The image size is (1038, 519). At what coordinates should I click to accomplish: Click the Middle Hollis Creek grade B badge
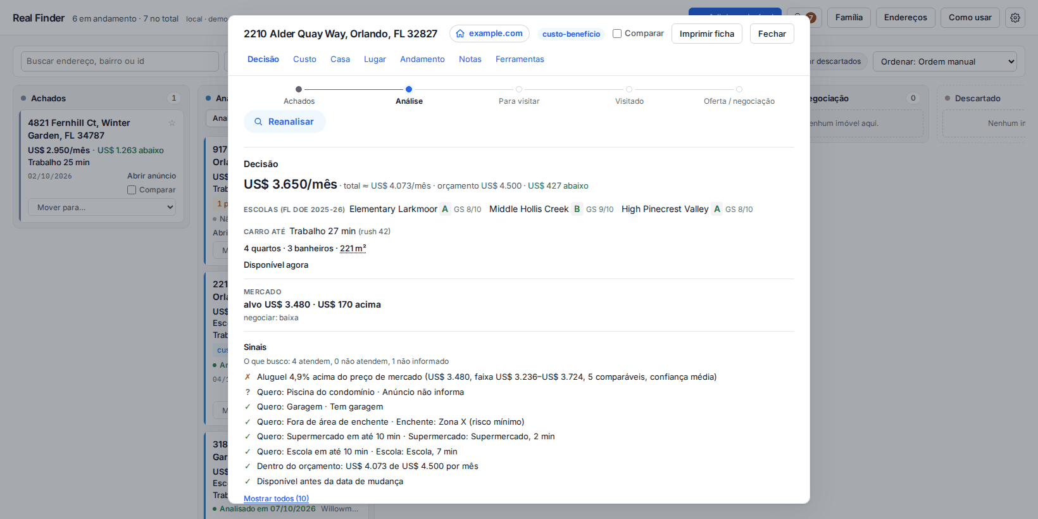(577, 209)
